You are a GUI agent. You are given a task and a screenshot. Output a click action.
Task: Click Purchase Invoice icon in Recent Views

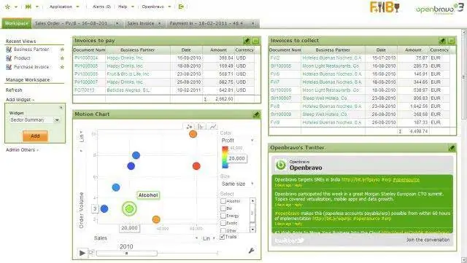coord(9,67)
